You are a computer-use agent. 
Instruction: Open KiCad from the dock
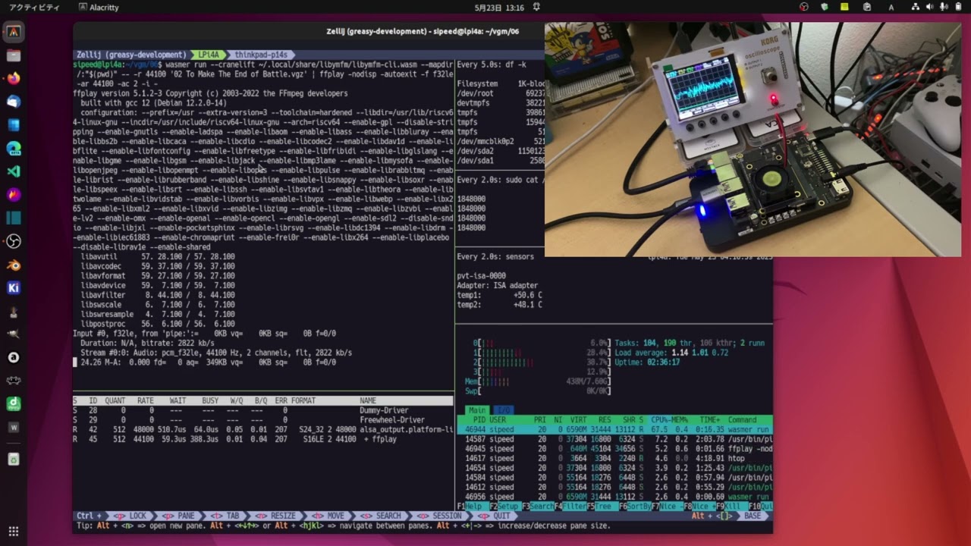coord(14,288)
